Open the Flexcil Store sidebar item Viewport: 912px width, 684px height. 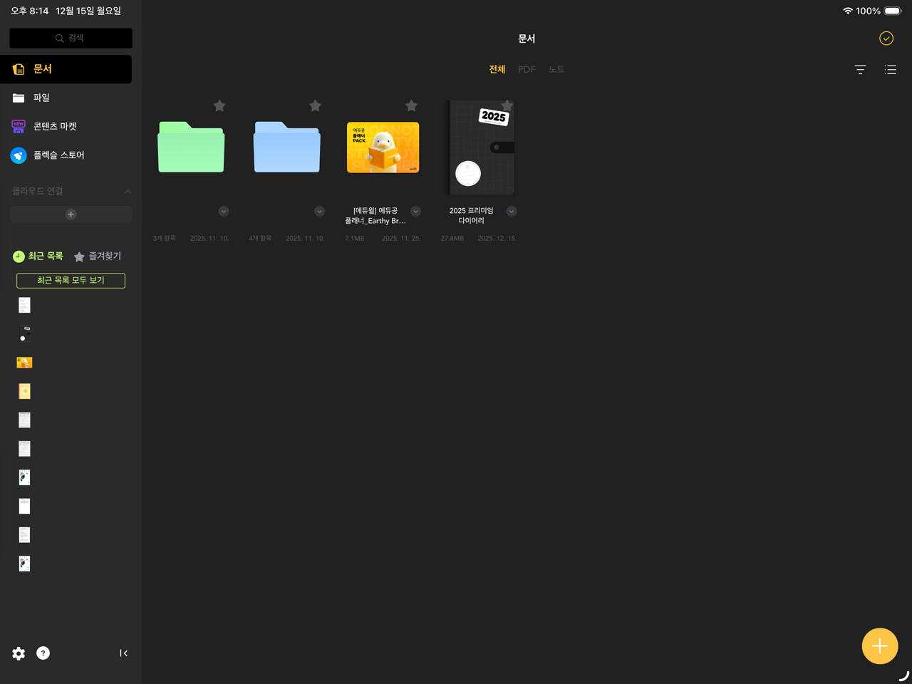(58, 155)
